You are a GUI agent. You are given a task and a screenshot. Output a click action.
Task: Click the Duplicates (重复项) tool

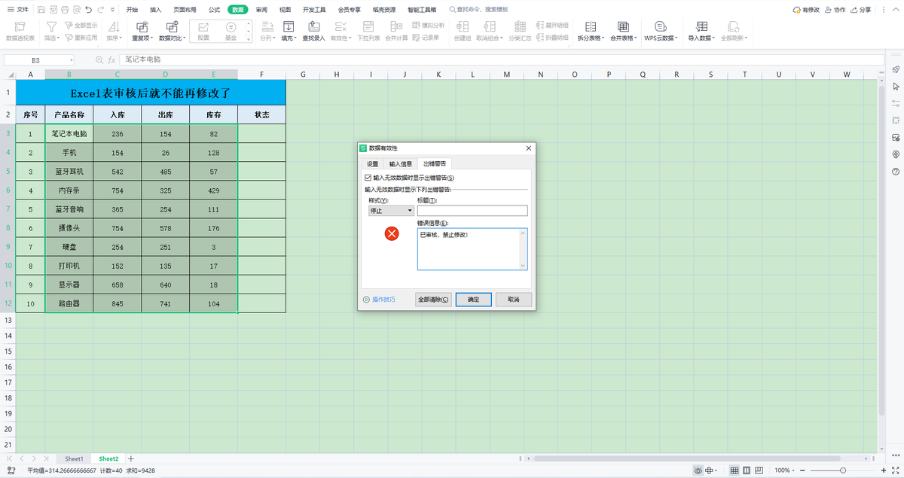[142, 31]
